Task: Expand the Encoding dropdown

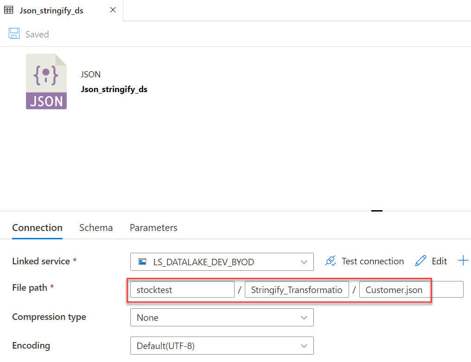Action: [x=304, y=346]
